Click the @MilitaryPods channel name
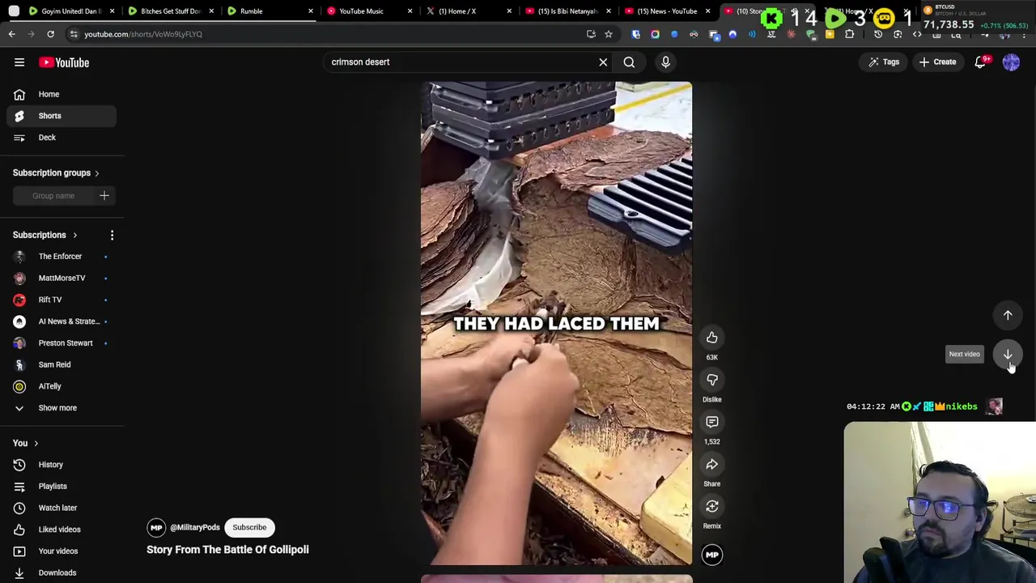 tap(195, 527)
